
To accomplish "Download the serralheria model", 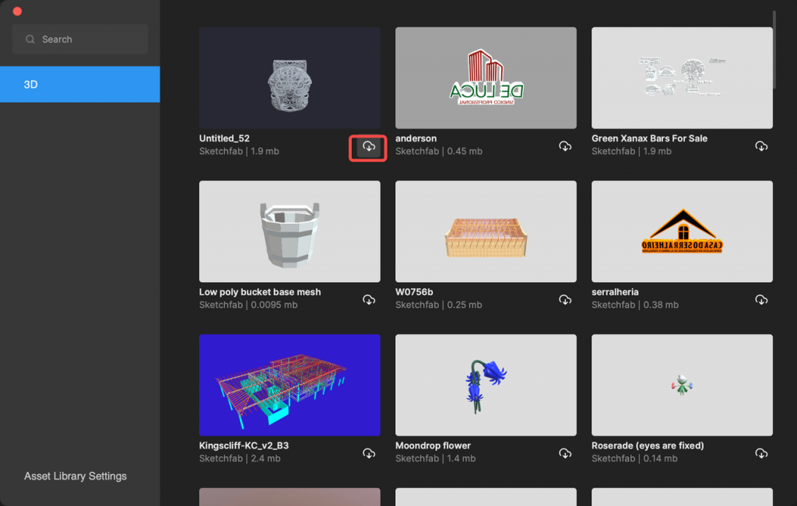I will pyautogui.click(x=761, y=300).
